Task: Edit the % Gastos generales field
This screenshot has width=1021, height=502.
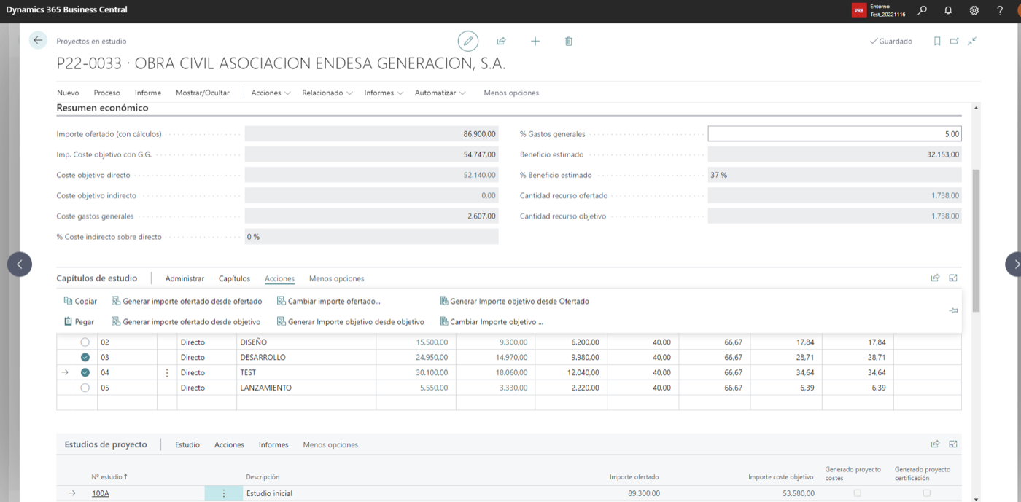Action: (834, 134)
